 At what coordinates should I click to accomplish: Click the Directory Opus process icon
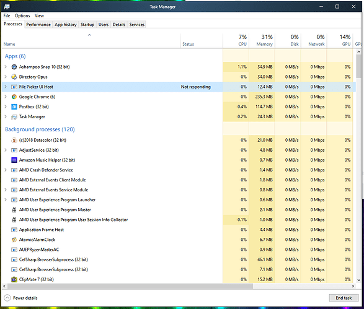(14, 77)
